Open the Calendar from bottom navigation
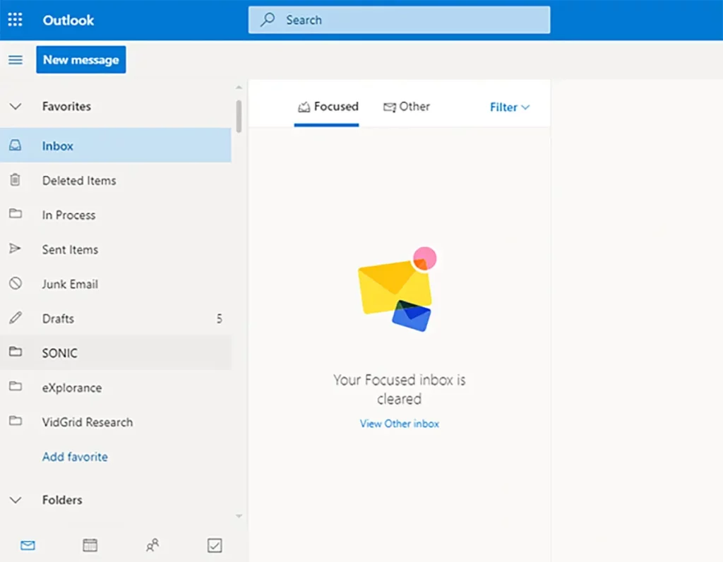Viewport: 723px width, 562px height. coord(90,544)
